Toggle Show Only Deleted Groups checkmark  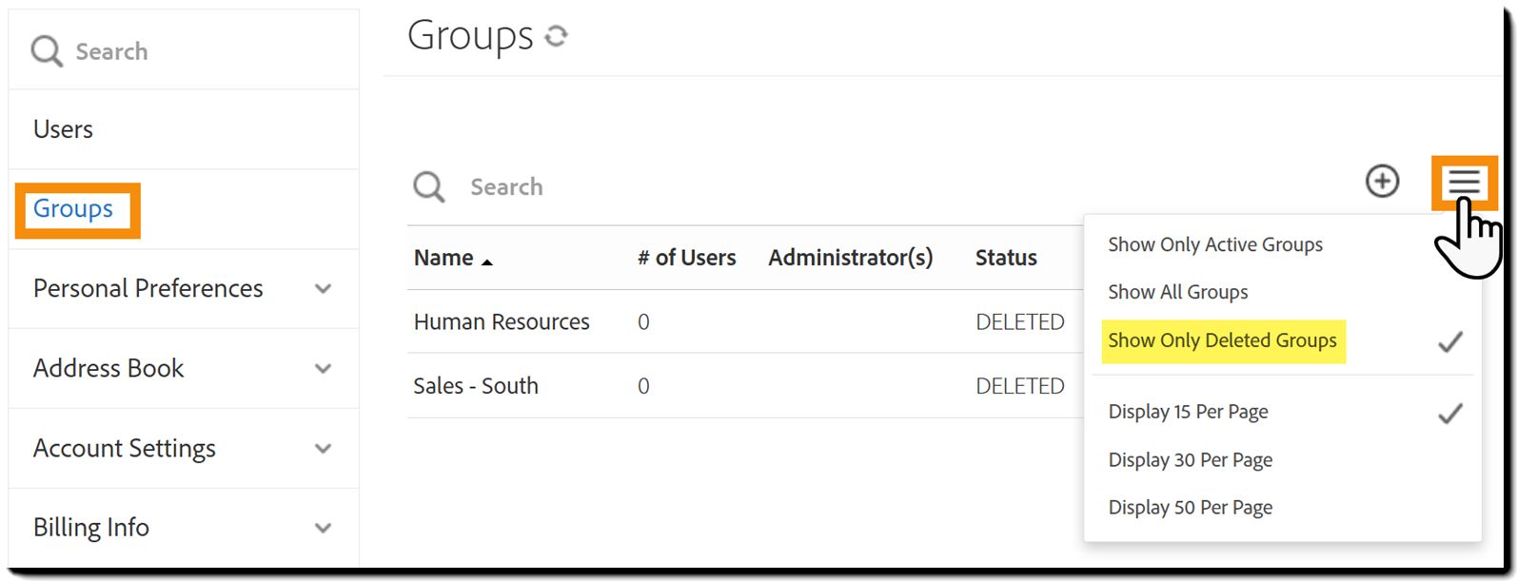[x=1449, y=341]
